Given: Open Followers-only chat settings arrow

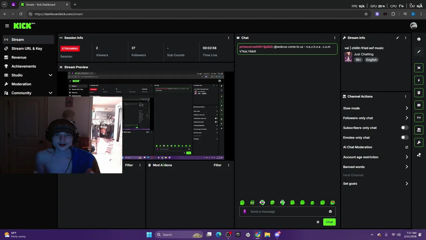Looking at the screenshot, I should 407,118.
